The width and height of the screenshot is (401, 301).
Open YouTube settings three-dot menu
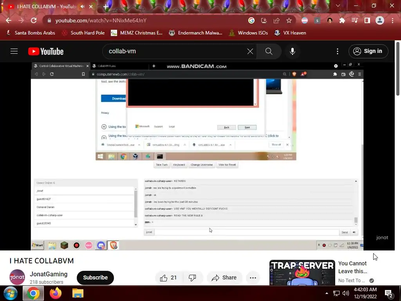(x=337, y=51)
